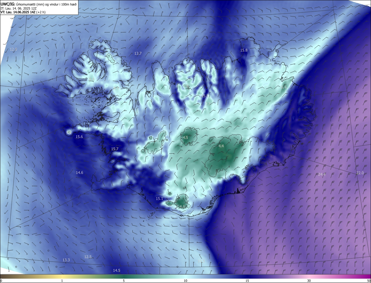Click the '12.0' value label on the map

coord(13,49)
